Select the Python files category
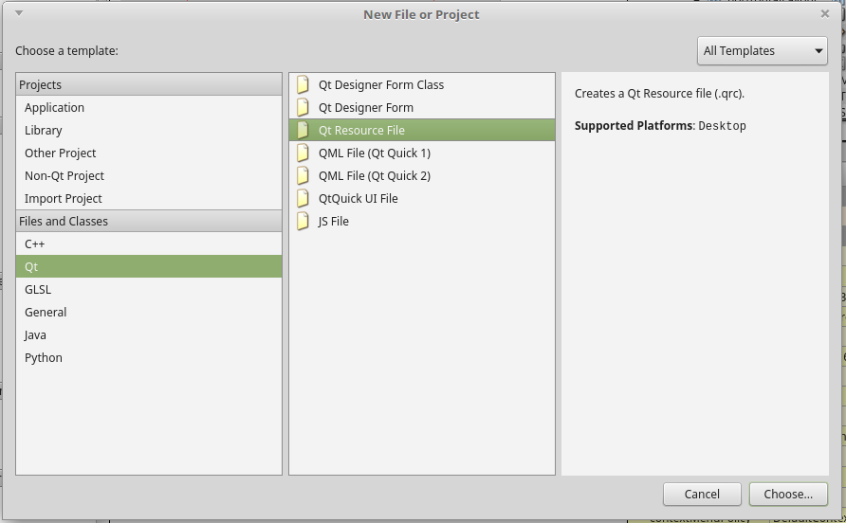The width and height of the screenshot is (846, 523). 149,357
